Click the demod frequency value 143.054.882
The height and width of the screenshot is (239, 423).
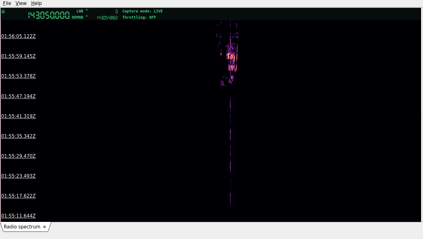coord(107,18)
